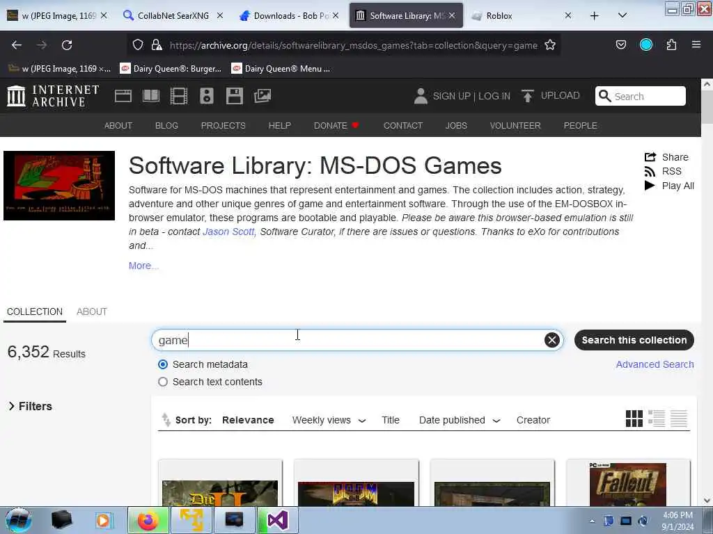Click LOG IN link
Viewport: 713px width, 534px height.
point(494,96)
